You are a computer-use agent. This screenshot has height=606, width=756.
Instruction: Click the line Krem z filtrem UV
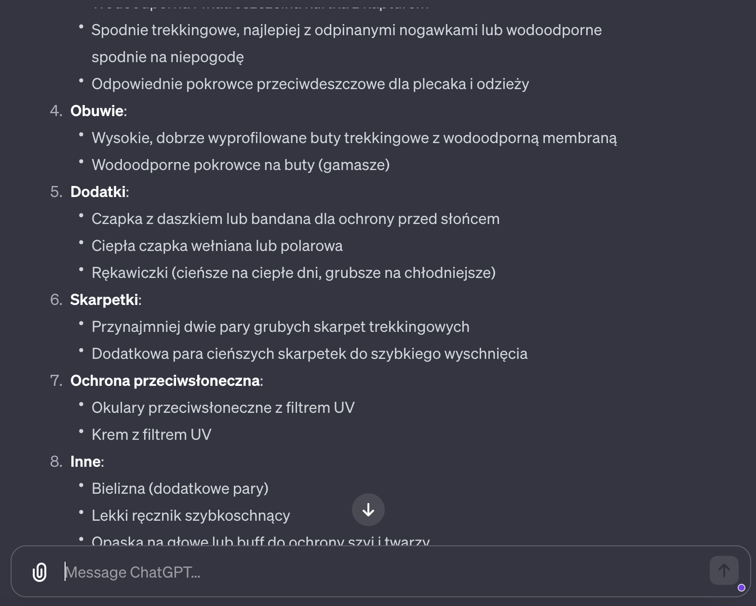coord(151,434)
